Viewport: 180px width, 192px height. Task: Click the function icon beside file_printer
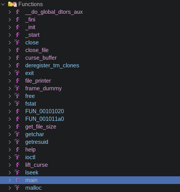(x=18, y=81)
